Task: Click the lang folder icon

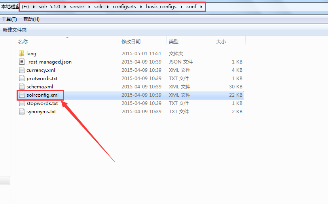Action: 21,53
